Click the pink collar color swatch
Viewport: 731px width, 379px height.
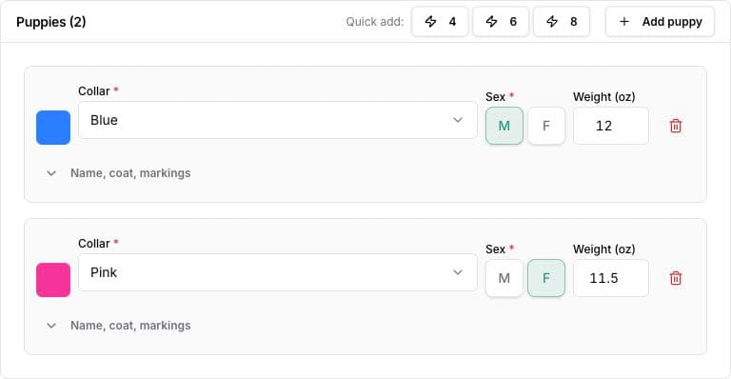click(x=53, y=280)
